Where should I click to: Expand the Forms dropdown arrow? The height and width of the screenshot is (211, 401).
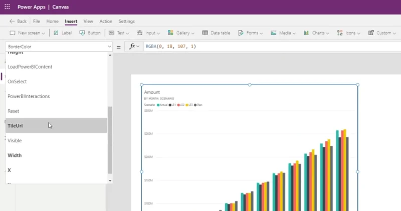tap(261, 33)
